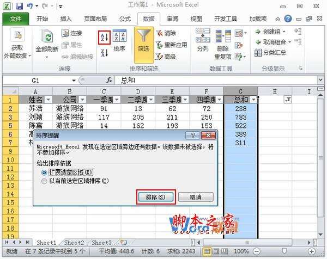Screen dimensions: 327x259
Task: Expand the formula bar chevron
Action: point(320,80)
